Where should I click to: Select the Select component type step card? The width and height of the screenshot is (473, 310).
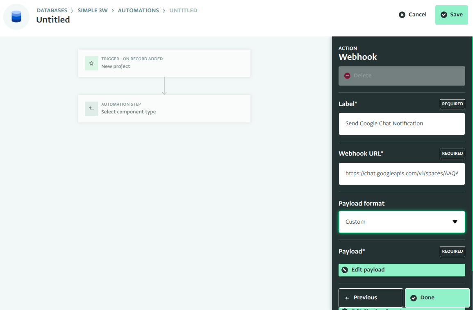[164, 109]
